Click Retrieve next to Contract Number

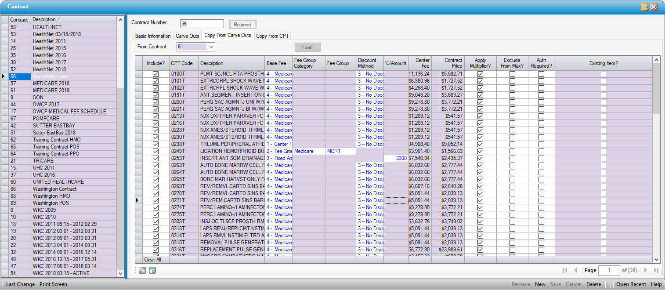[x=242, y=24]
